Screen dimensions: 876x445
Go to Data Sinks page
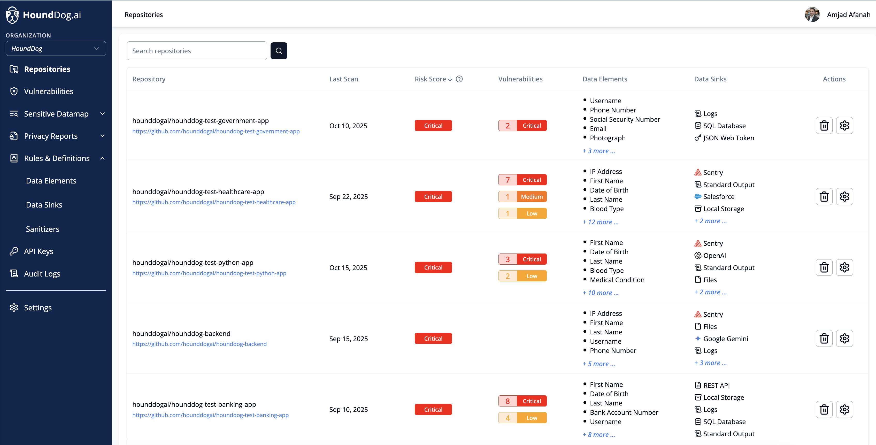[x=44, y=205]
